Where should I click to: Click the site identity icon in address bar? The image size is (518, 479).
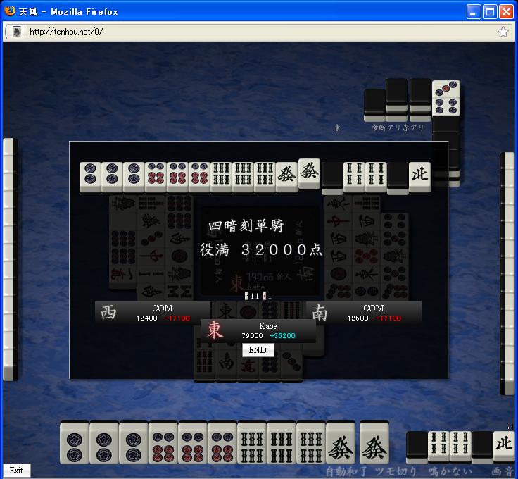click(x=16, y=32)
